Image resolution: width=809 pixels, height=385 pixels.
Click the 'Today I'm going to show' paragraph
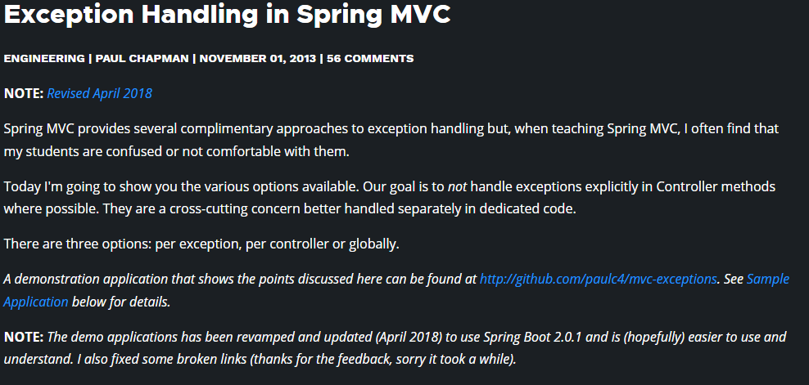coord(390,197)
